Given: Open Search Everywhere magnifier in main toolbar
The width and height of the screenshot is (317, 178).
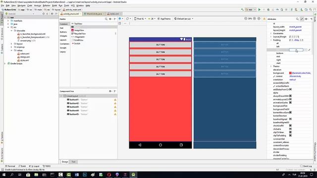Looking at the screenshot, I should pos(311,9).
